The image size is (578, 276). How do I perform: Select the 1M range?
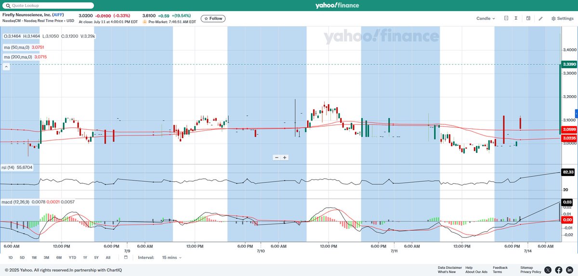pos(34,257)
